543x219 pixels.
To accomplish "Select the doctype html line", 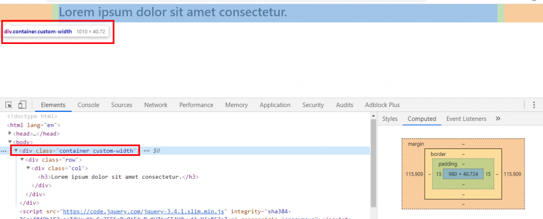I will [32, 117].
